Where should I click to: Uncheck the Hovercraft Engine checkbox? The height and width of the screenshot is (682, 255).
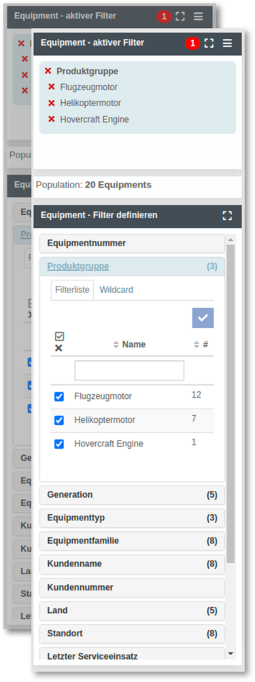tap(59, 444)
